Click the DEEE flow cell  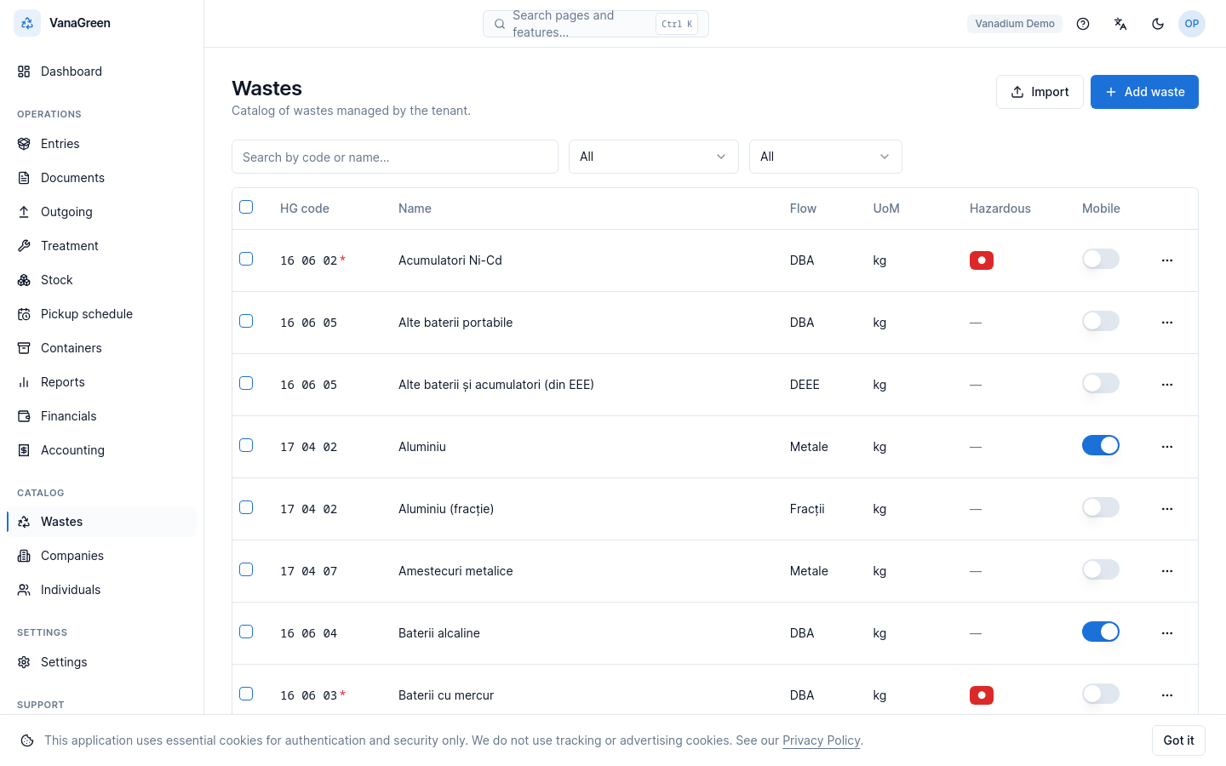[x=805, y=385]
